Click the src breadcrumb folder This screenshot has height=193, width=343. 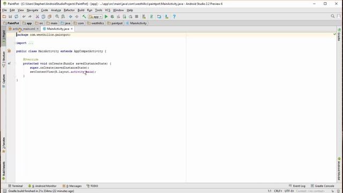(x=39, y=23)
